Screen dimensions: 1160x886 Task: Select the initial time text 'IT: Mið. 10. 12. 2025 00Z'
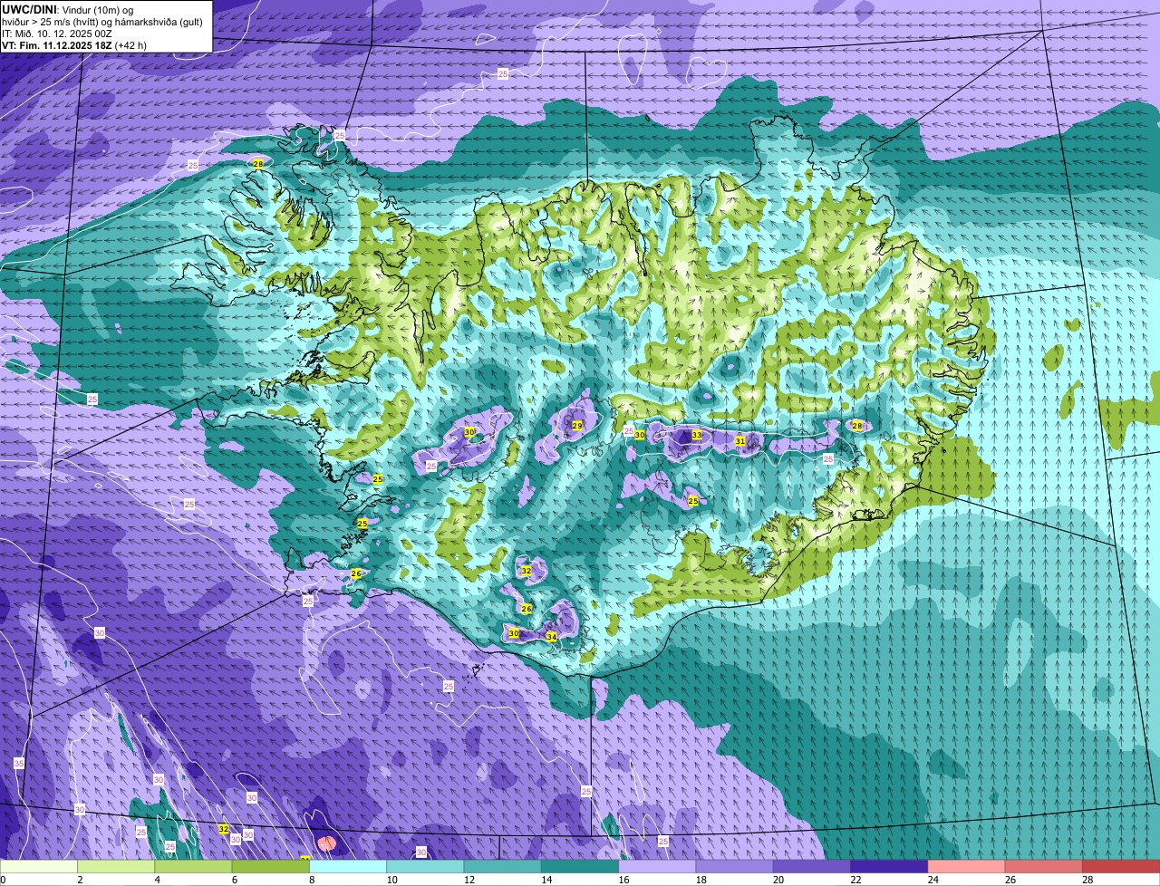click(57, 34)
